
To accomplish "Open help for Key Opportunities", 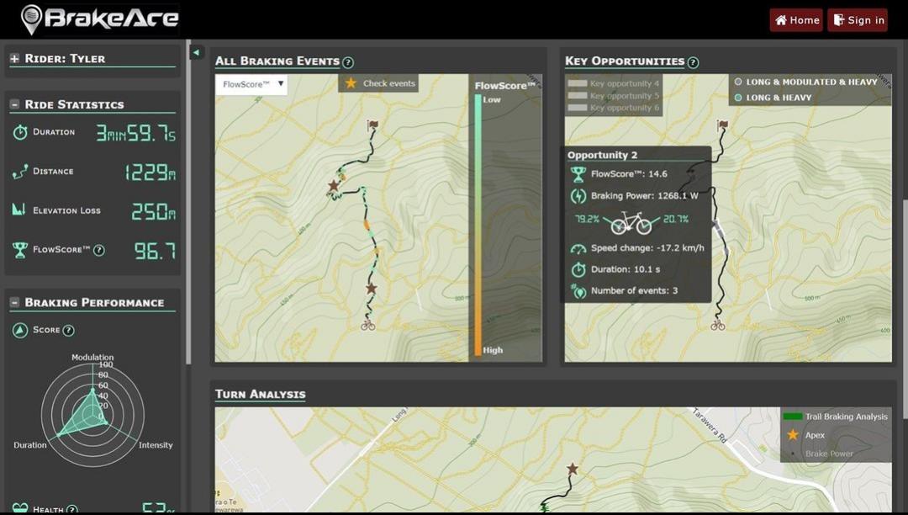I will 693,62.
